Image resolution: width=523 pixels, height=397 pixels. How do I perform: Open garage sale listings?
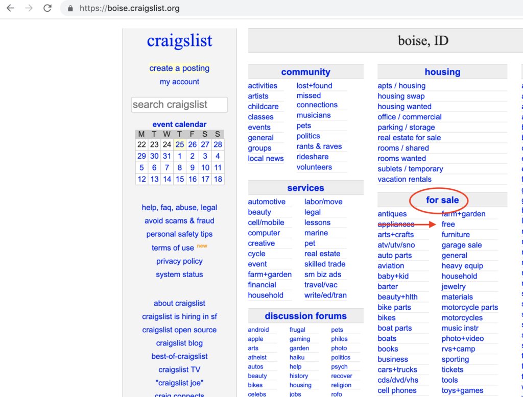click(462, 245)
